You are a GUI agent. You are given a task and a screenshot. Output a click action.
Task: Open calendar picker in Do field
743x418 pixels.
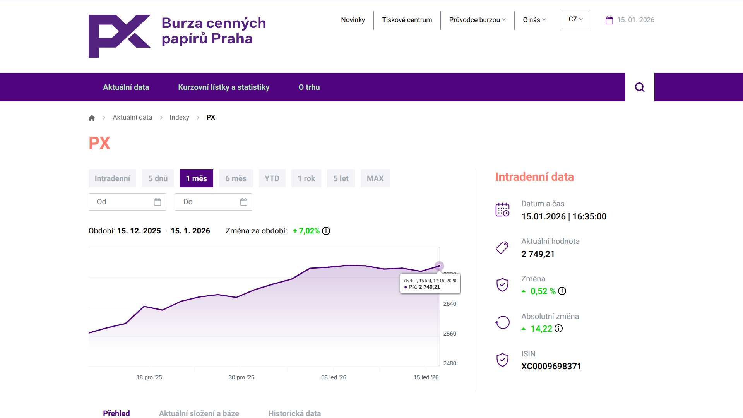244,202
